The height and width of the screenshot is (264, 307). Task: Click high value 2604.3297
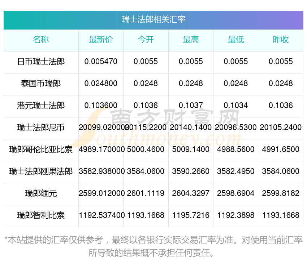pyautogui.click(x=191, y=193)
